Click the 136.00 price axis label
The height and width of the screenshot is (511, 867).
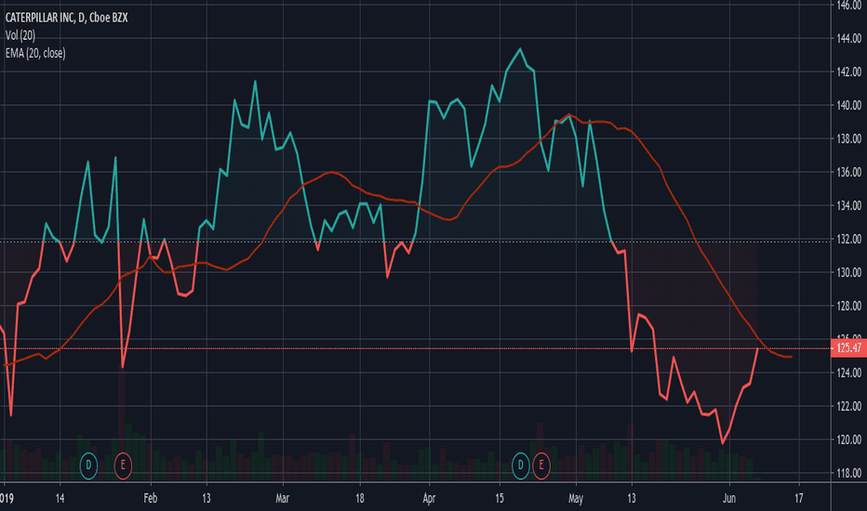(x=848, y=173)
